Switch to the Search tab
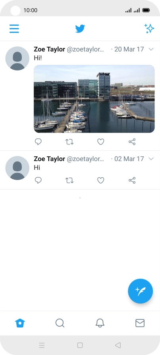The height and width of the screenshot is (355, 160). [x=60, y=323]
